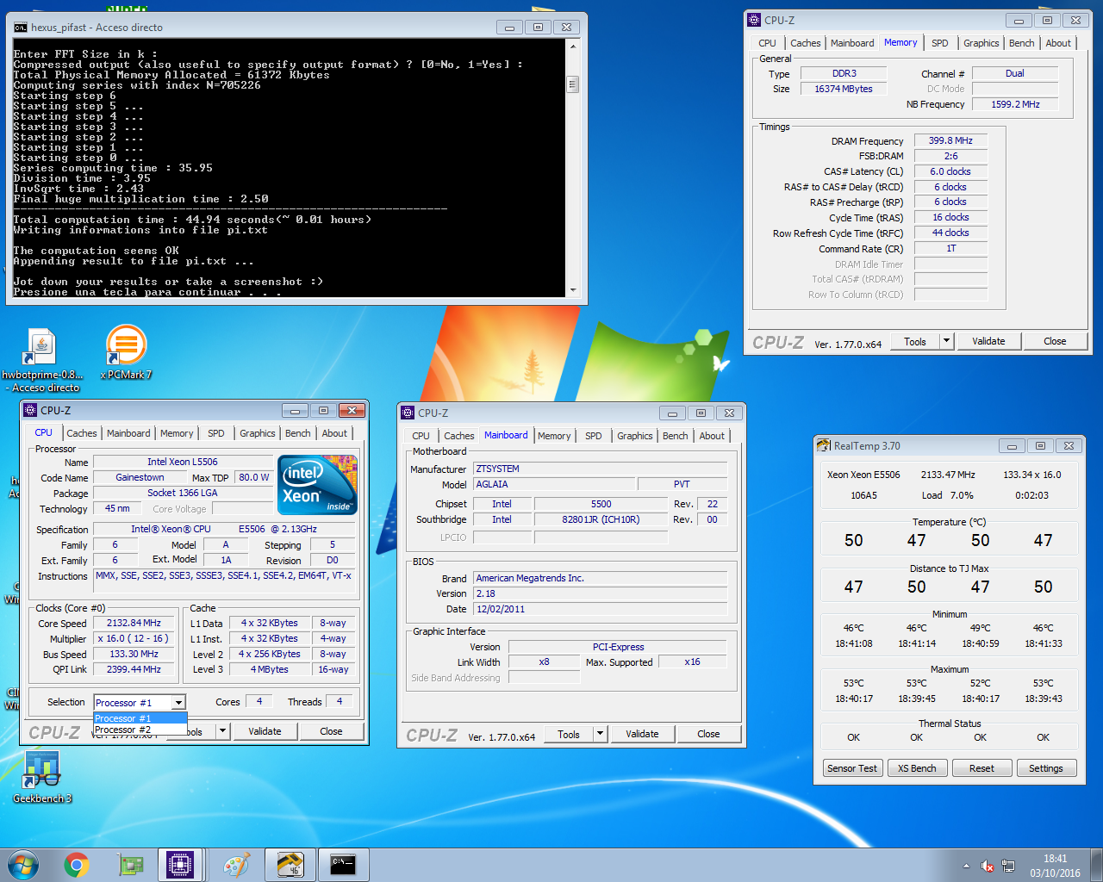The image size is (1103, 882).
Task: Click the Manufacturer field ZTSYSTEM
Action: [600, 469]
